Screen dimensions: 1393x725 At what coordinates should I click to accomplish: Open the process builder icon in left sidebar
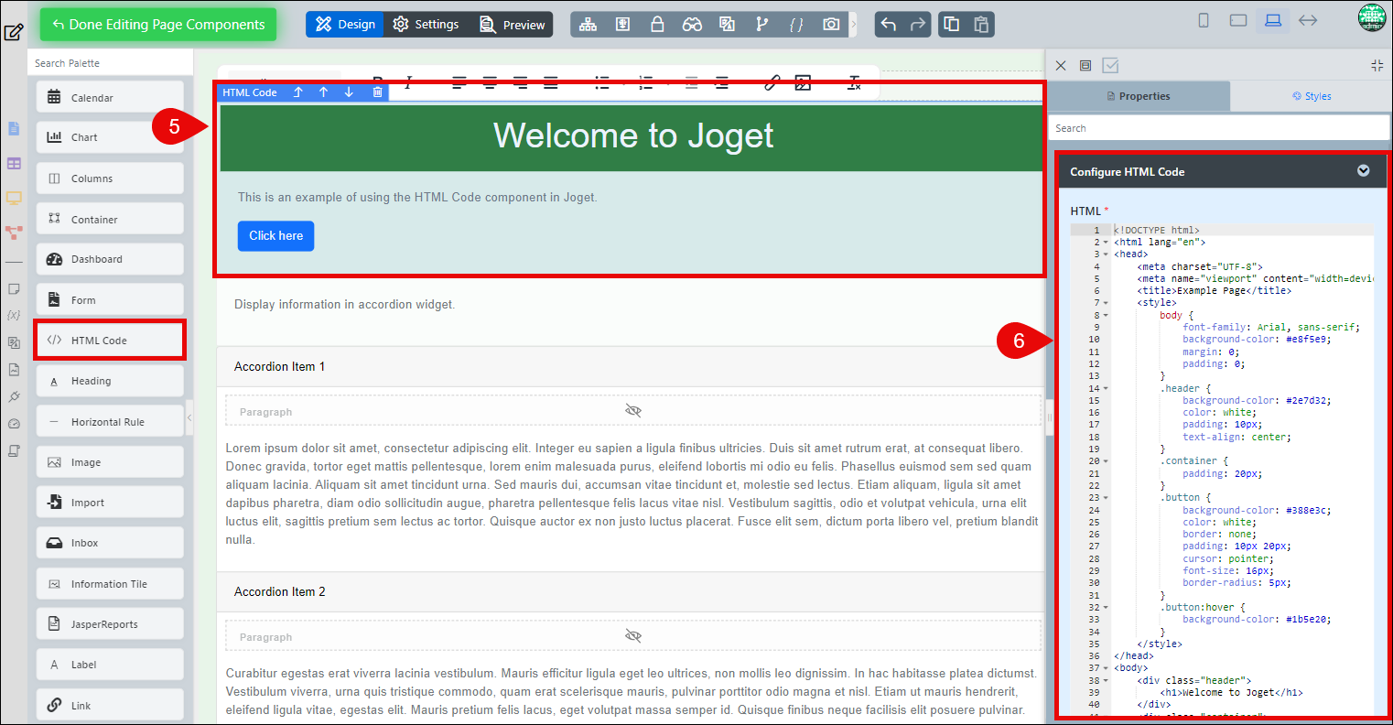[x=14, y=233]
